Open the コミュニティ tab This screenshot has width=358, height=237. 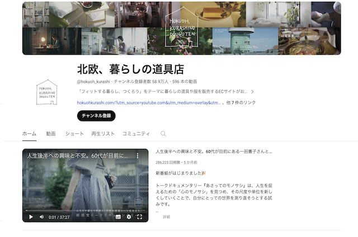coord(136,134)
